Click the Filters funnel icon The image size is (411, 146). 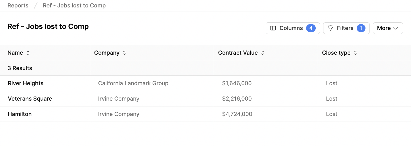(x=330, y=28)
